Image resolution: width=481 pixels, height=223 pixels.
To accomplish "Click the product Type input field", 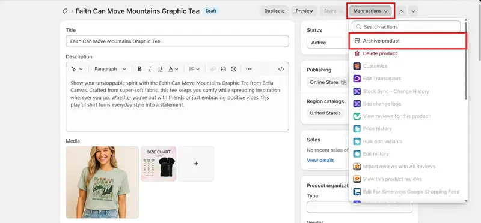I will coord(359,207).
